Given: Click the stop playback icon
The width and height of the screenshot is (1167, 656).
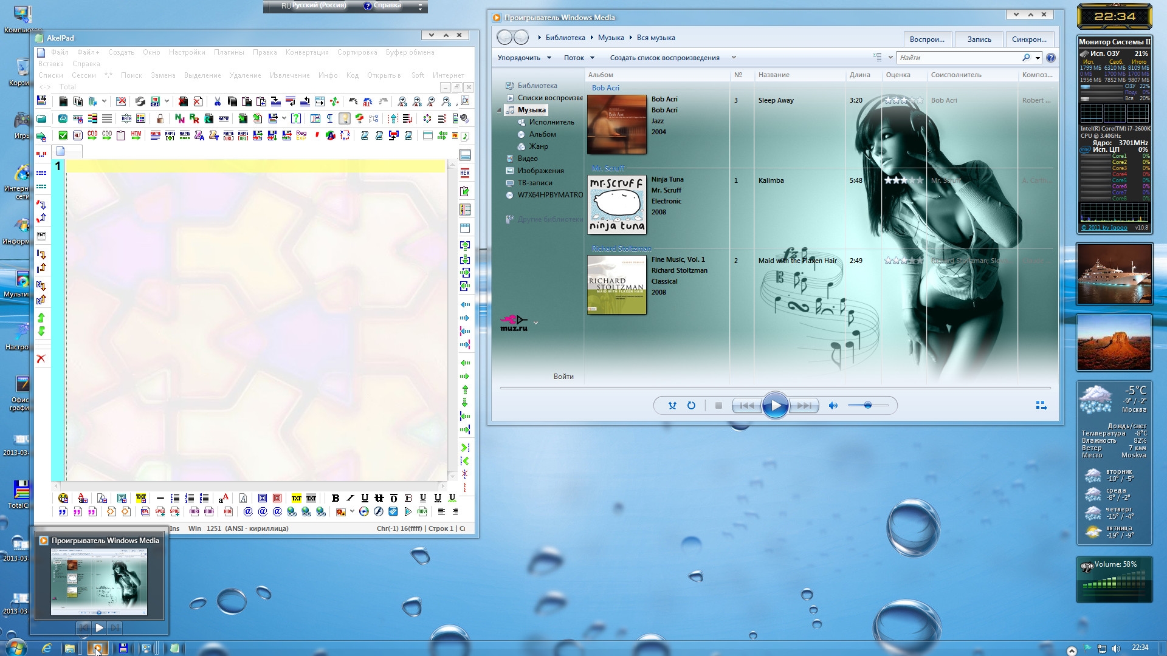Looking at the screenshot, I should point(718,405).
